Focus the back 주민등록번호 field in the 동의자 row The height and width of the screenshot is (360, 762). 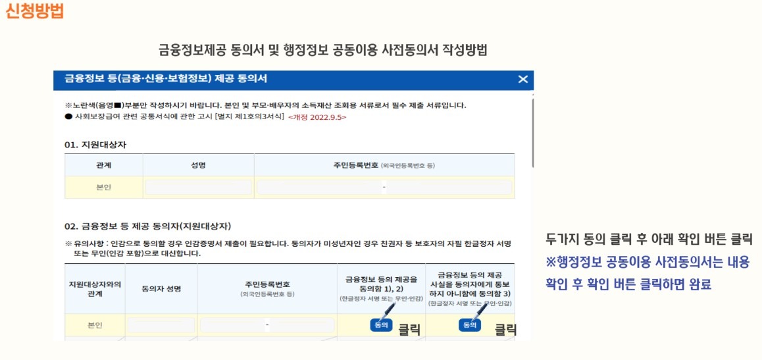click(x=302, y=325)
